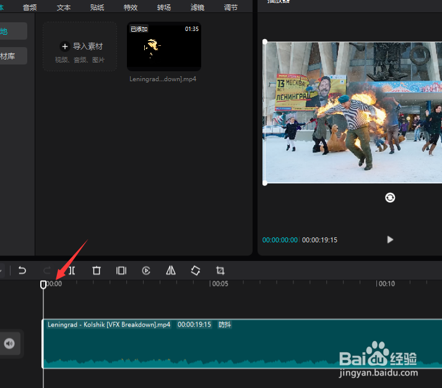Click the rotate clip icon
Viewport: 442px width, 388px height.
(x=196, y=271)
